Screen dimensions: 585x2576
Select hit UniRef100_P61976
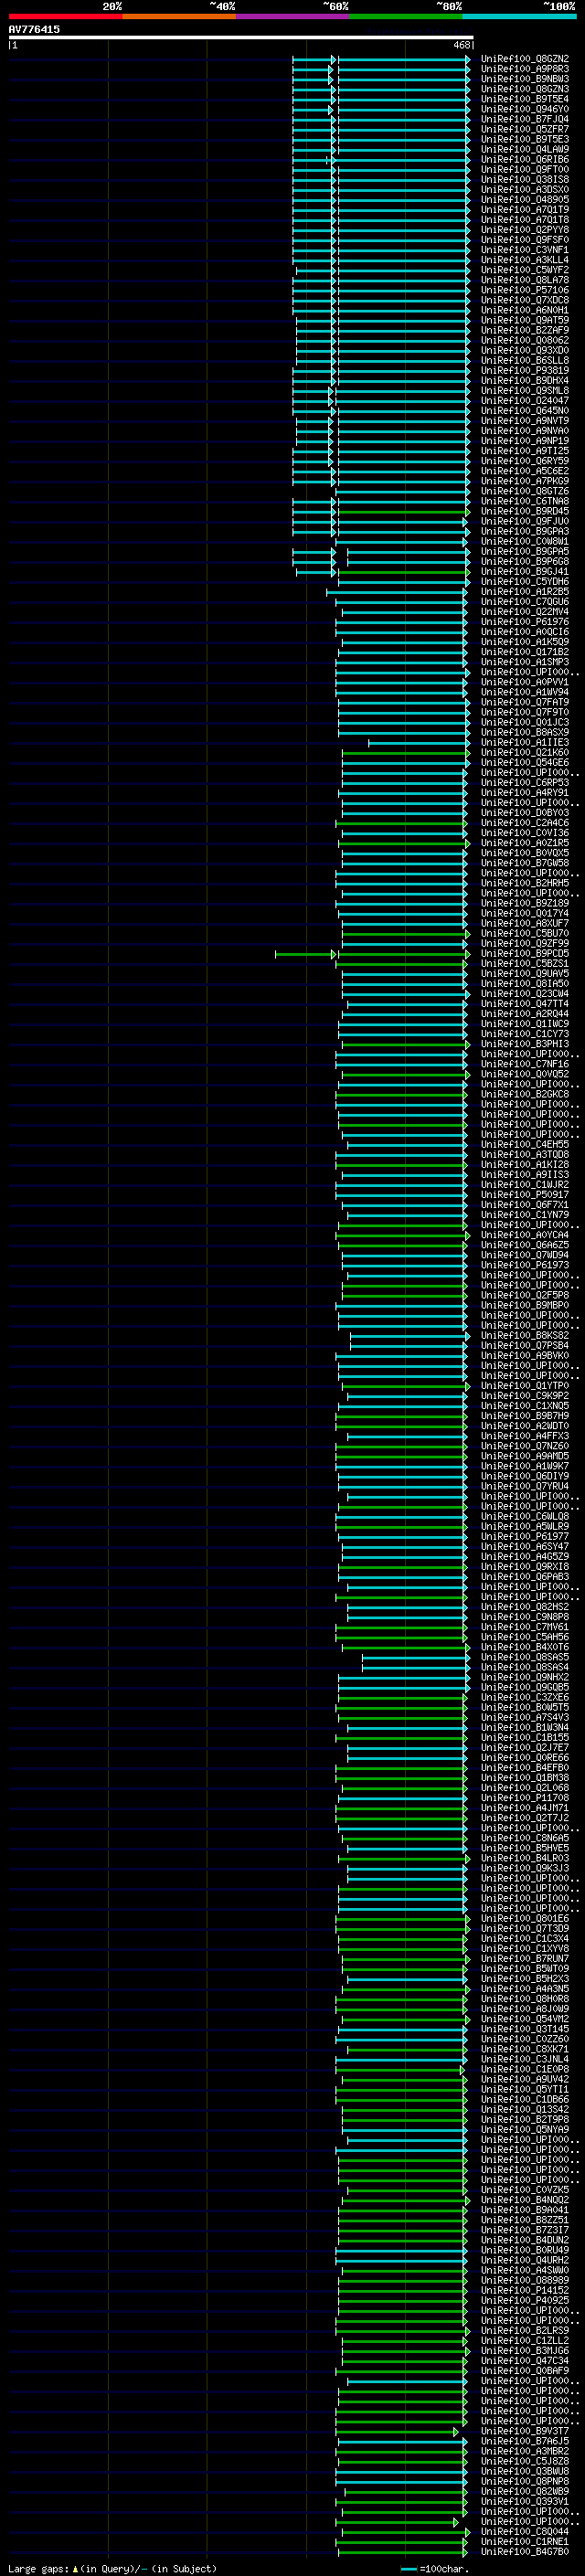pyautogui.click(x=525, y=621)
